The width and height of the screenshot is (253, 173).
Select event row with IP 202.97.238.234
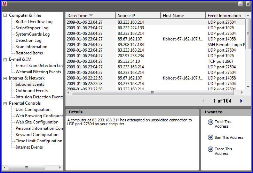point(155,56)
